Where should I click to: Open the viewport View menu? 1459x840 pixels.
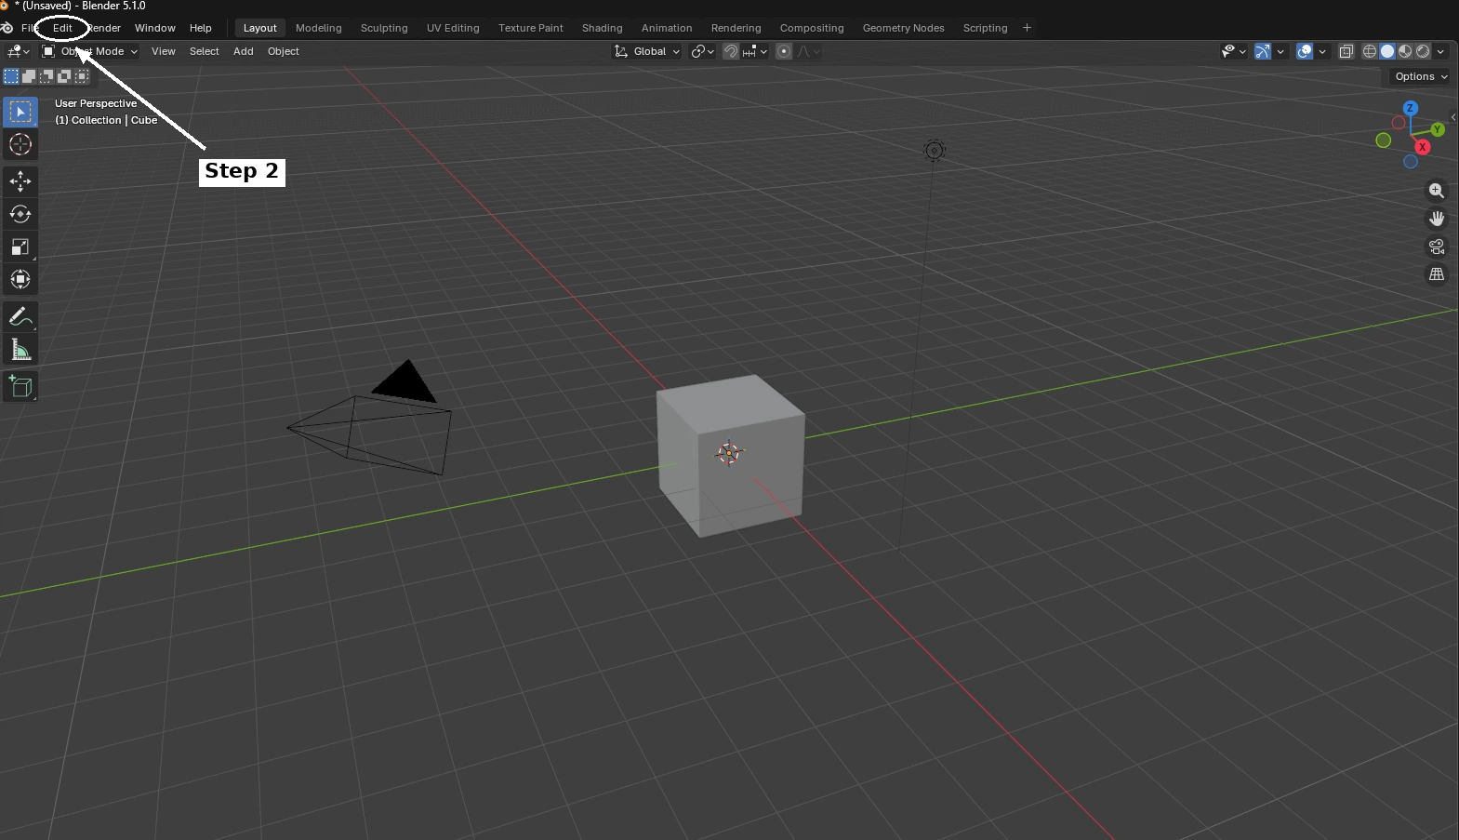pos(164,51)
